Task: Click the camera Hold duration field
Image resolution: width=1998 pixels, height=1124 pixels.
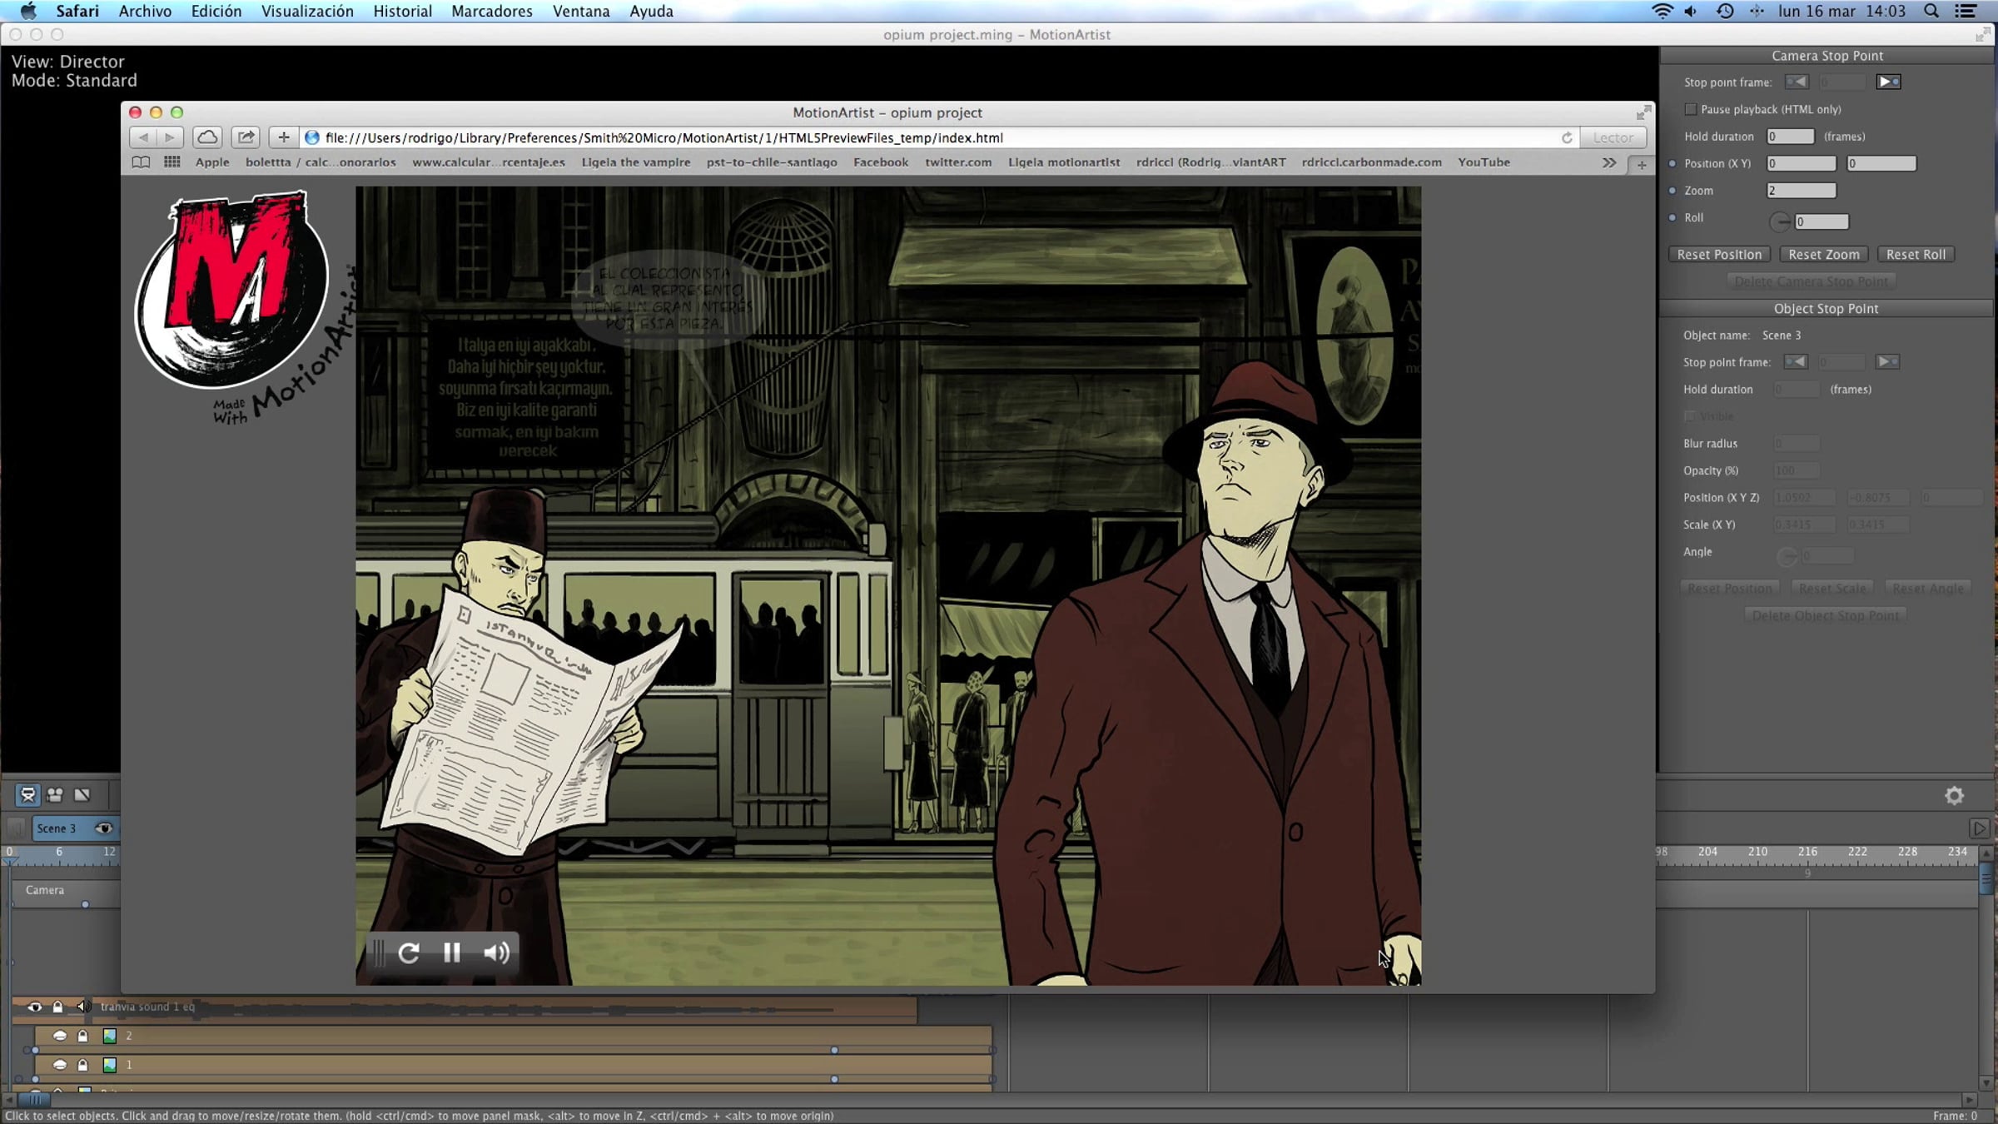Action: tap(1790, 137)
